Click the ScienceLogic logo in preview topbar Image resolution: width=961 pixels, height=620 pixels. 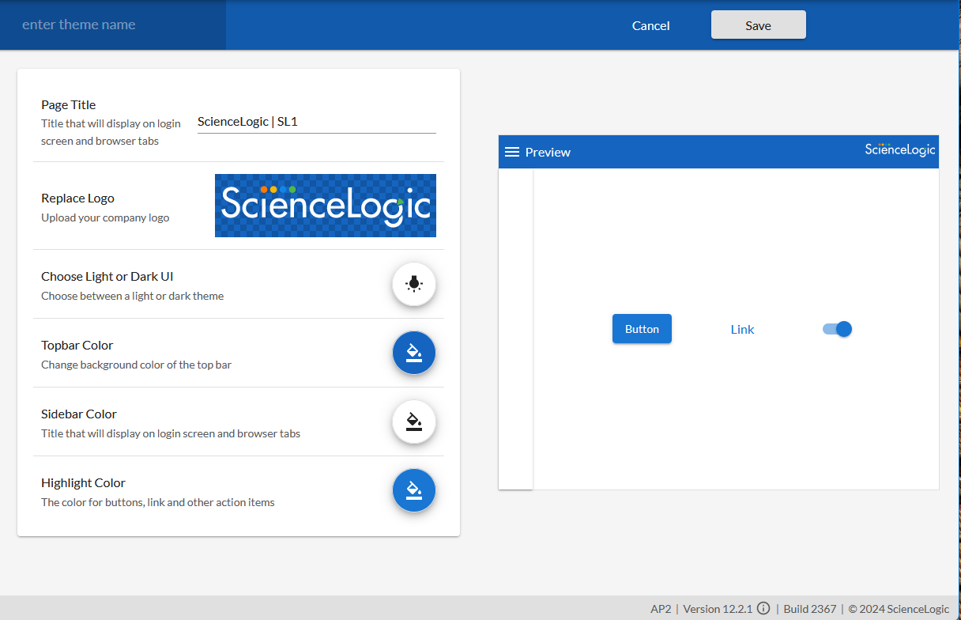[899, 150]
